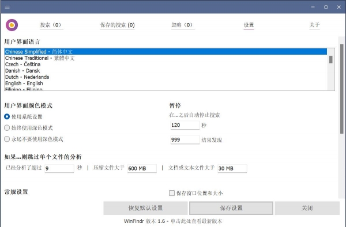Select Danish - Dansk language
This screenshot has height=227, width=346.
click(x=166, y=71)
